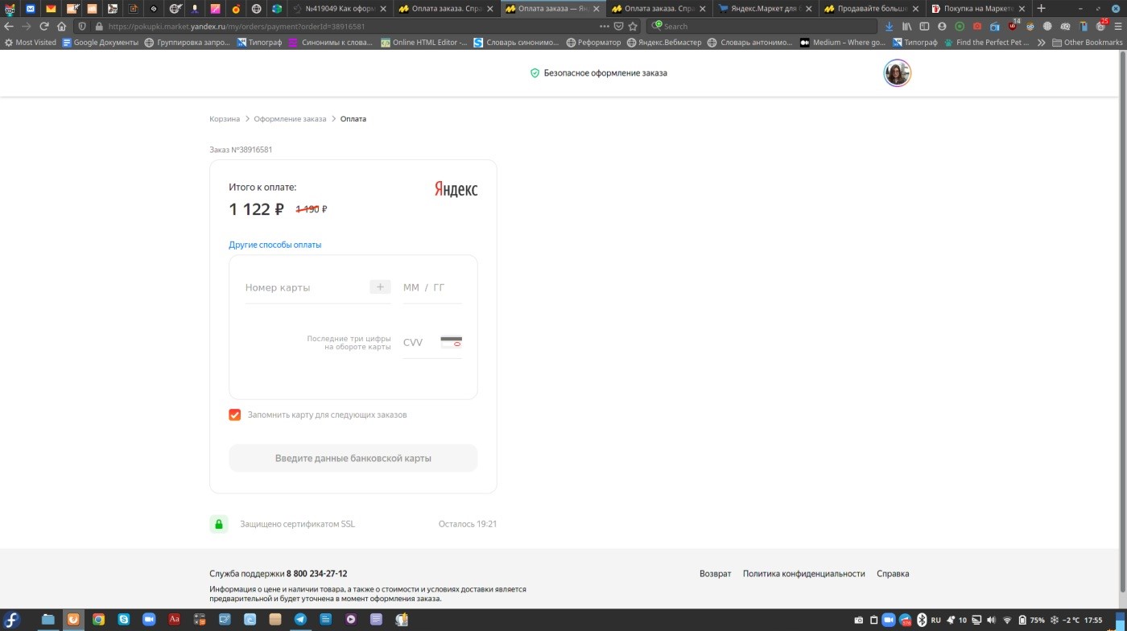Image resolution: width=1127 pixels, height=631 pixels.
Task: Save page to Pocket
Action: tap(618, 26)
